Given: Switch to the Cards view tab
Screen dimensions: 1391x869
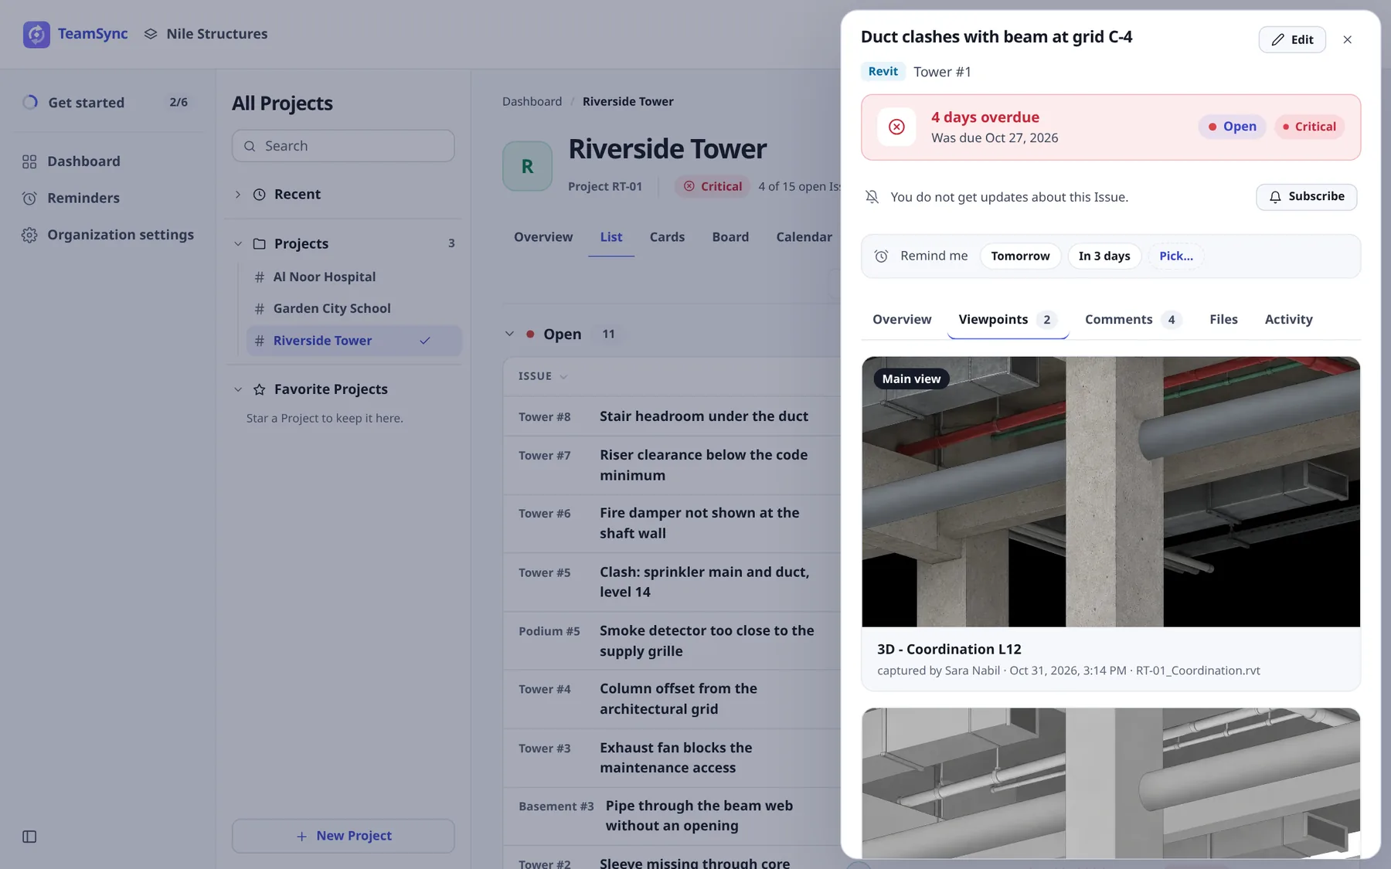Looking at the screenshot, I should tap(667, 237).
